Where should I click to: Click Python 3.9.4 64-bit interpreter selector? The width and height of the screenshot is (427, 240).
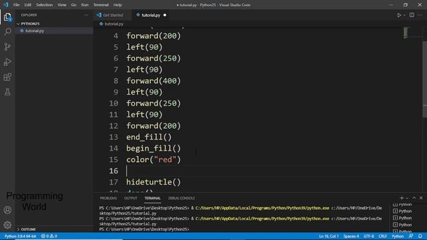[x=20, y=236]
